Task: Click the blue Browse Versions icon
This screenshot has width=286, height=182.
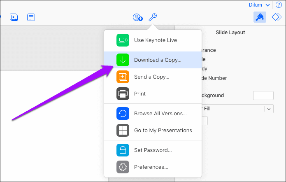Action: point(123,113)
